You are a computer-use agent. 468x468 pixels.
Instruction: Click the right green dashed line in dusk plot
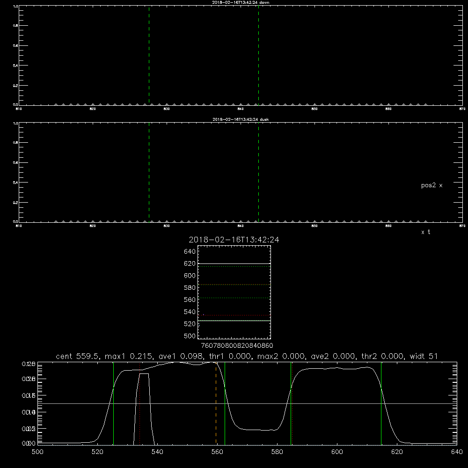click(258, 172)
